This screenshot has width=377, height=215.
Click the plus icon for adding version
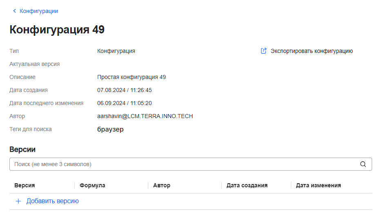click(18, 201)
